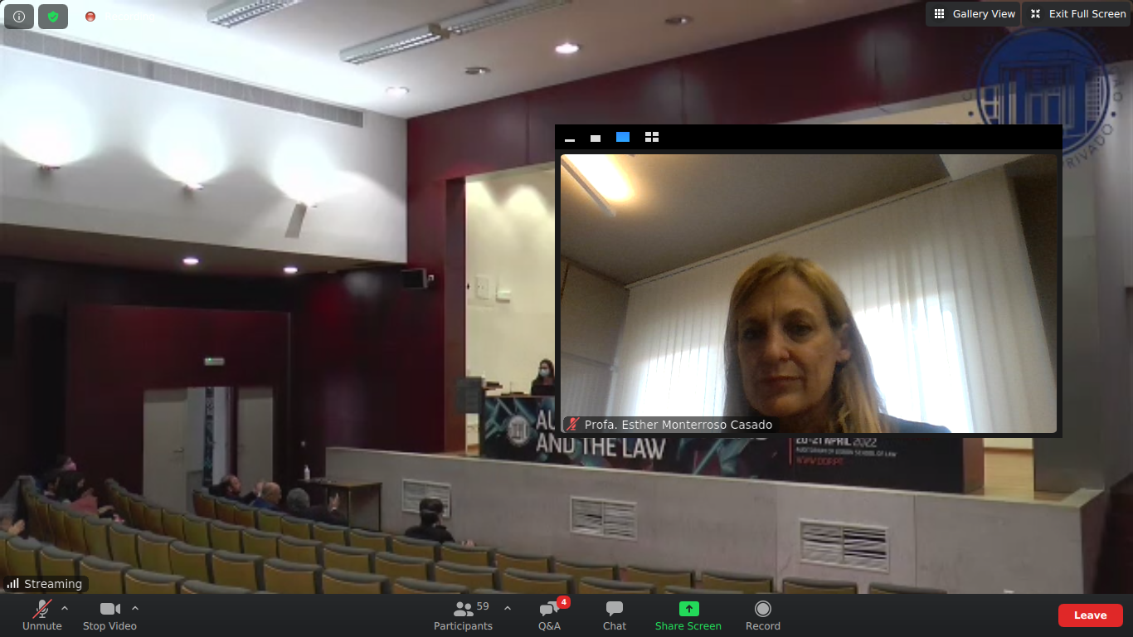Turn off camera with Stop Video
This screenshot has height=637, width=1133.
click(x=109, y=615)
